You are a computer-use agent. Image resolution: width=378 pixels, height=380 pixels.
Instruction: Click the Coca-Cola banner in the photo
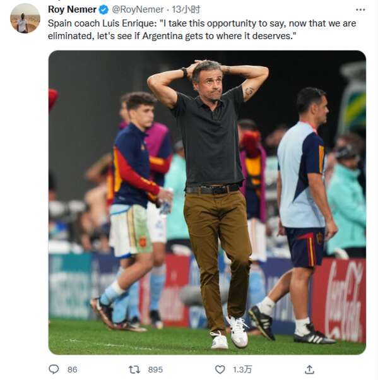coord(339,300)
